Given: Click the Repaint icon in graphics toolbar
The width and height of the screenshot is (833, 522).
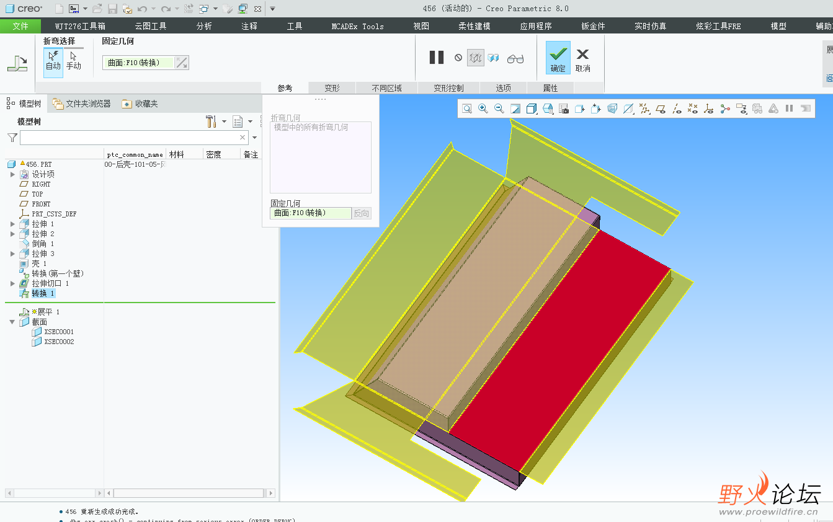Looking at the screenshot, I should (x=515, y=108).
